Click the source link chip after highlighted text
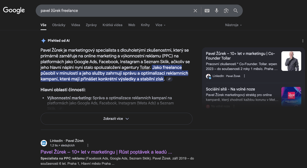Image resolution: width=307 pixels, height=168 pixels. (x=169, y=79)
